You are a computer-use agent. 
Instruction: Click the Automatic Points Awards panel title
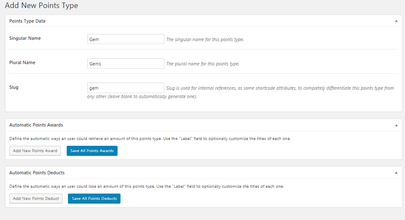click(36, 125)
